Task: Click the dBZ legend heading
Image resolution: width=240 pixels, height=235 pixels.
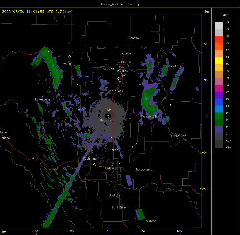Action: coord(226,15)
